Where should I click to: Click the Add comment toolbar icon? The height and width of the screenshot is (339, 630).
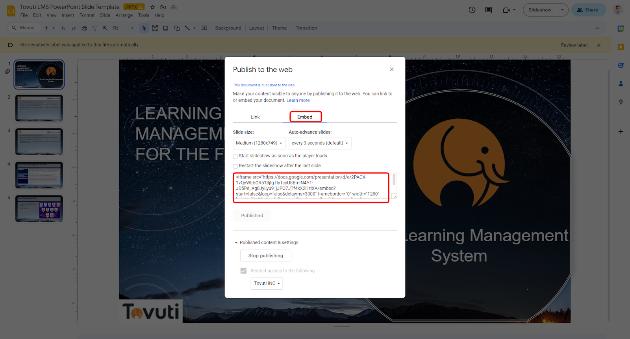[204, 28]
